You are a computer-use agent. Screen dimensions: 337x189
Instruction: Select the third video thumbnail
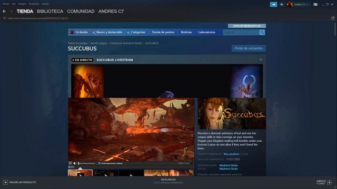[x=131, y=173]
